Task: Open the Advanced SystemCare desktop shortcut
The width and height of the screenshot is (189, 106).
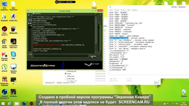Action: (x=4, y=94)
